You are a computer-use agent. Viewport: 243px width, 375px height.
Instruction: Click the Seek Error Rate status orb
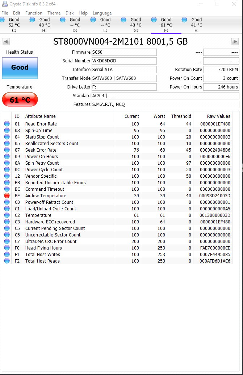coord(7,150)
